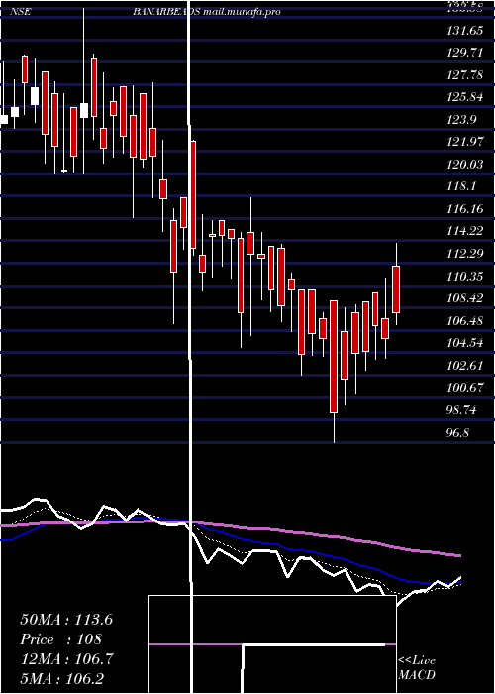This screenshot has height=694, width=495.
Task: Click the 110.35 price axis label
Action: pyautogui.click(x=464, y=277)
